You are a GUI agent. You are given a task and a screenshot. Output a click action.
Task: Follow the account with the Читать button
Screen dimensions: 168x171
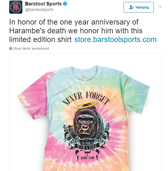tap(139, 7)
